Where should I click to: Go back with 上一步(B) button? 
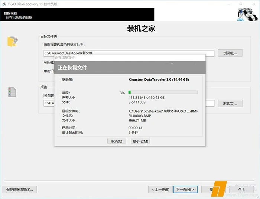160,189
